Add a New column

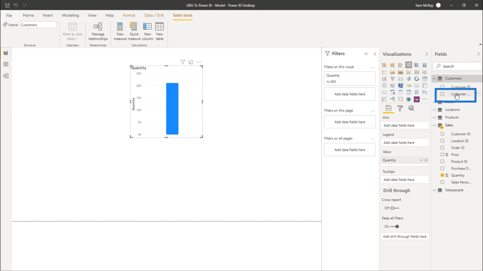(x=147, y=31)
